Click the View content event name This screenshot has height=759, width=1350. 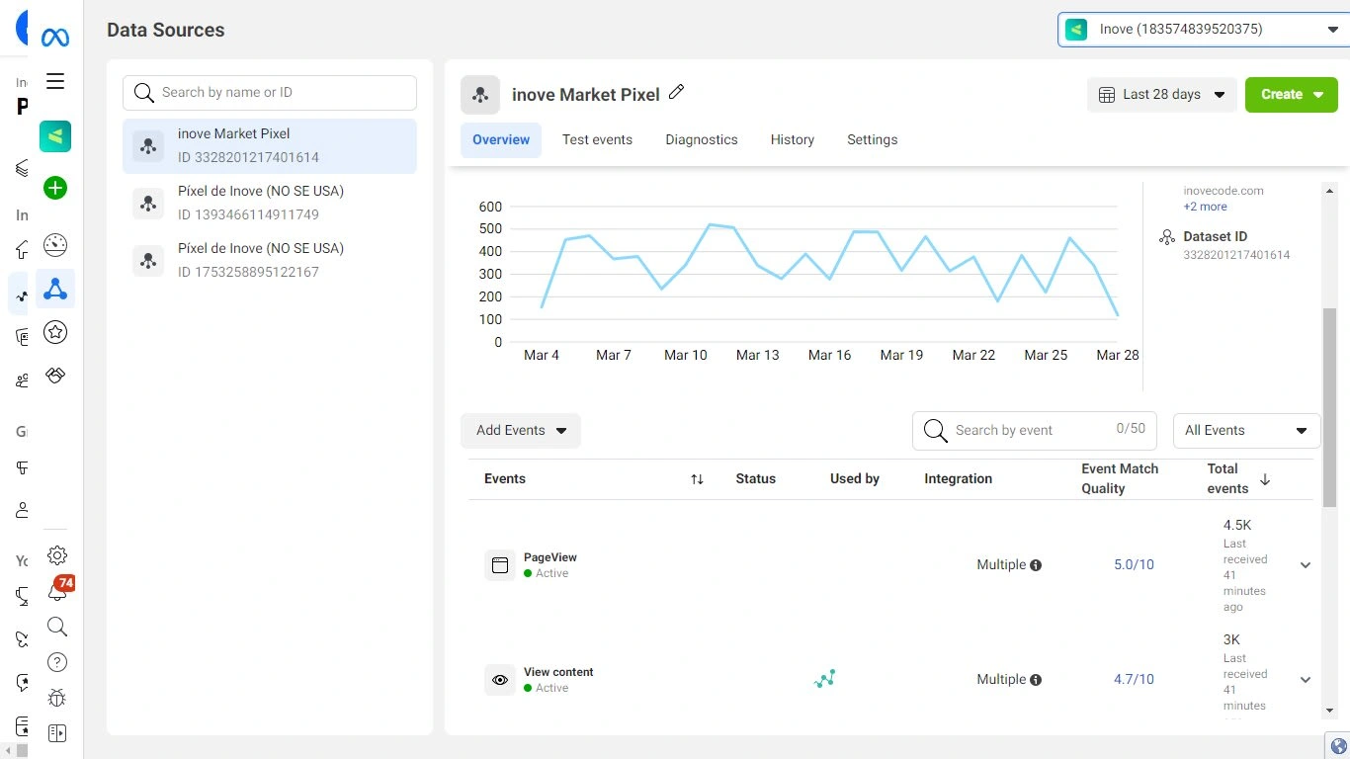click(558, 673)
